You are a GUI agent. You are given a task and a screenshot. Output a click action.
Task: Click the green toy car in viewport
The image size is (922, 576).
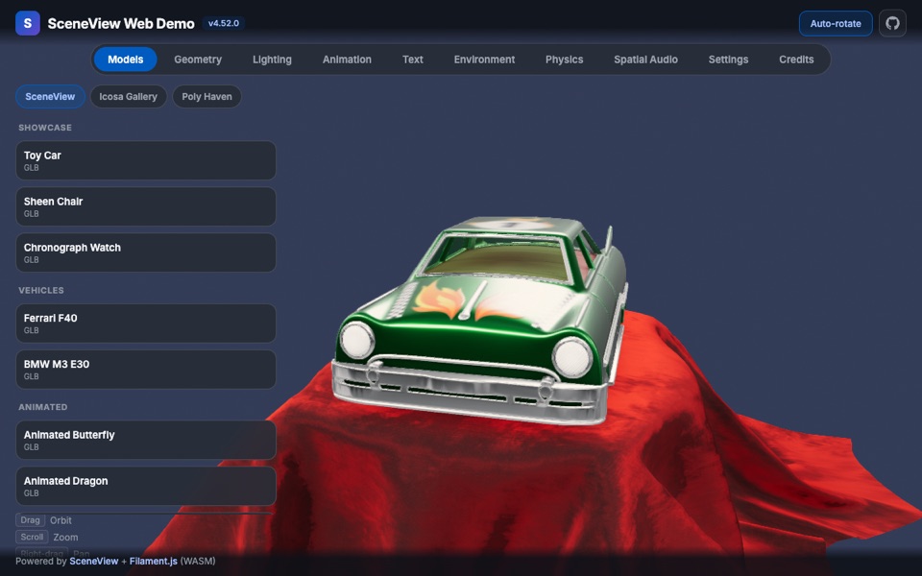point(479,321)
